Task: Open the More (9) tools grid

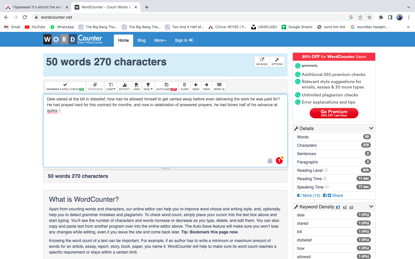Action: click(x=219, y=87)
